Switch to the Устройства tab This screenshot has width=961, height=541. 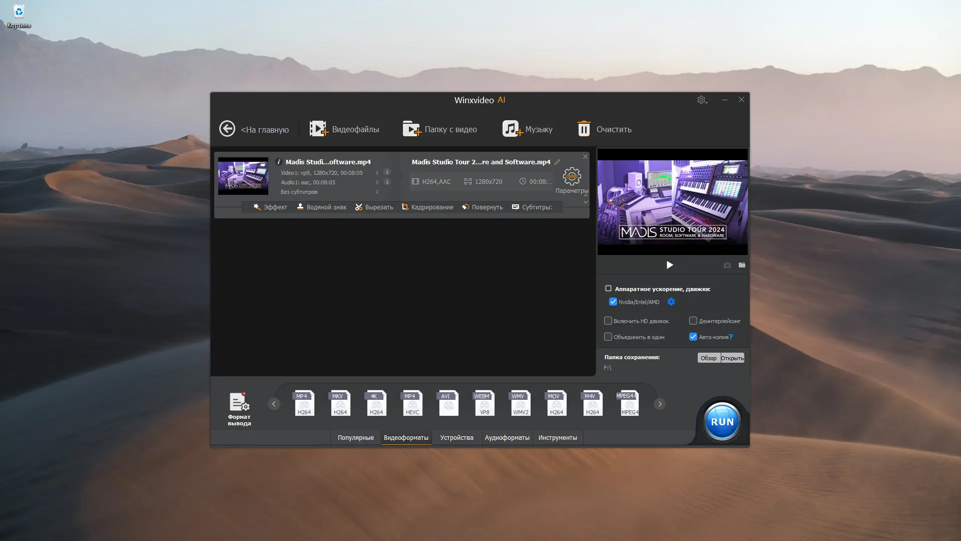456,437
